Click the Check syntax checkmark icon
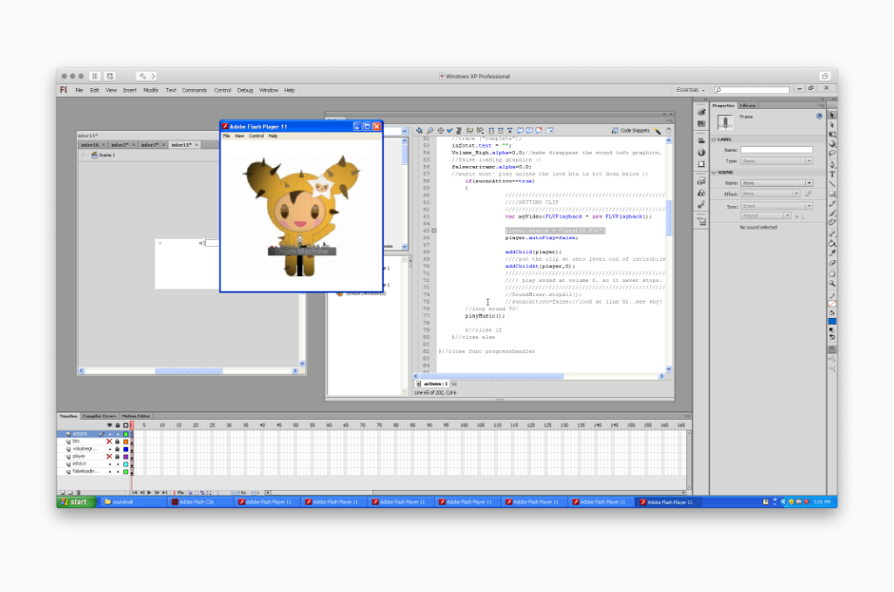894x592 pixels. (x=450, y=131)
